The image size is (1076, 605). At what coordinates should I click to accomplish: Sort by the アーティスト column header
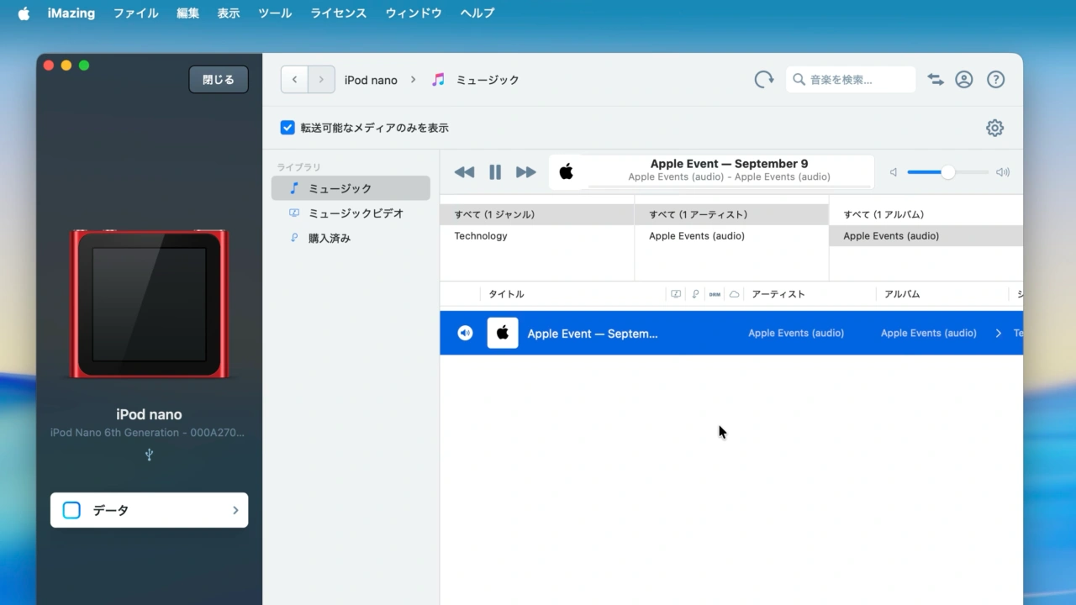(778, 294)
